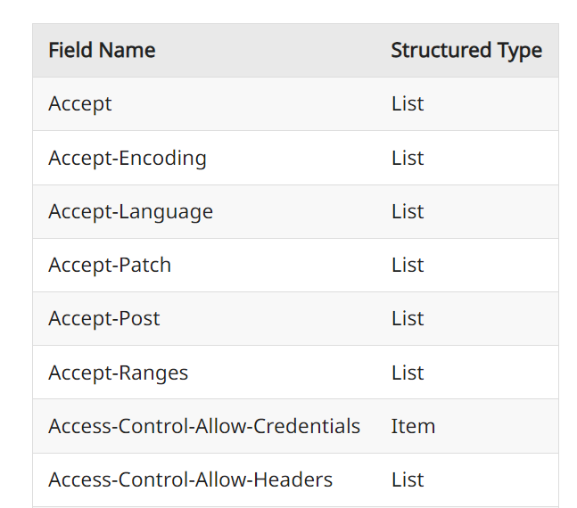Viewport: 577px width, 508px height.
Task: Click the Access-Control-Allow-Credentials field name
Action: tap(204, 426)
